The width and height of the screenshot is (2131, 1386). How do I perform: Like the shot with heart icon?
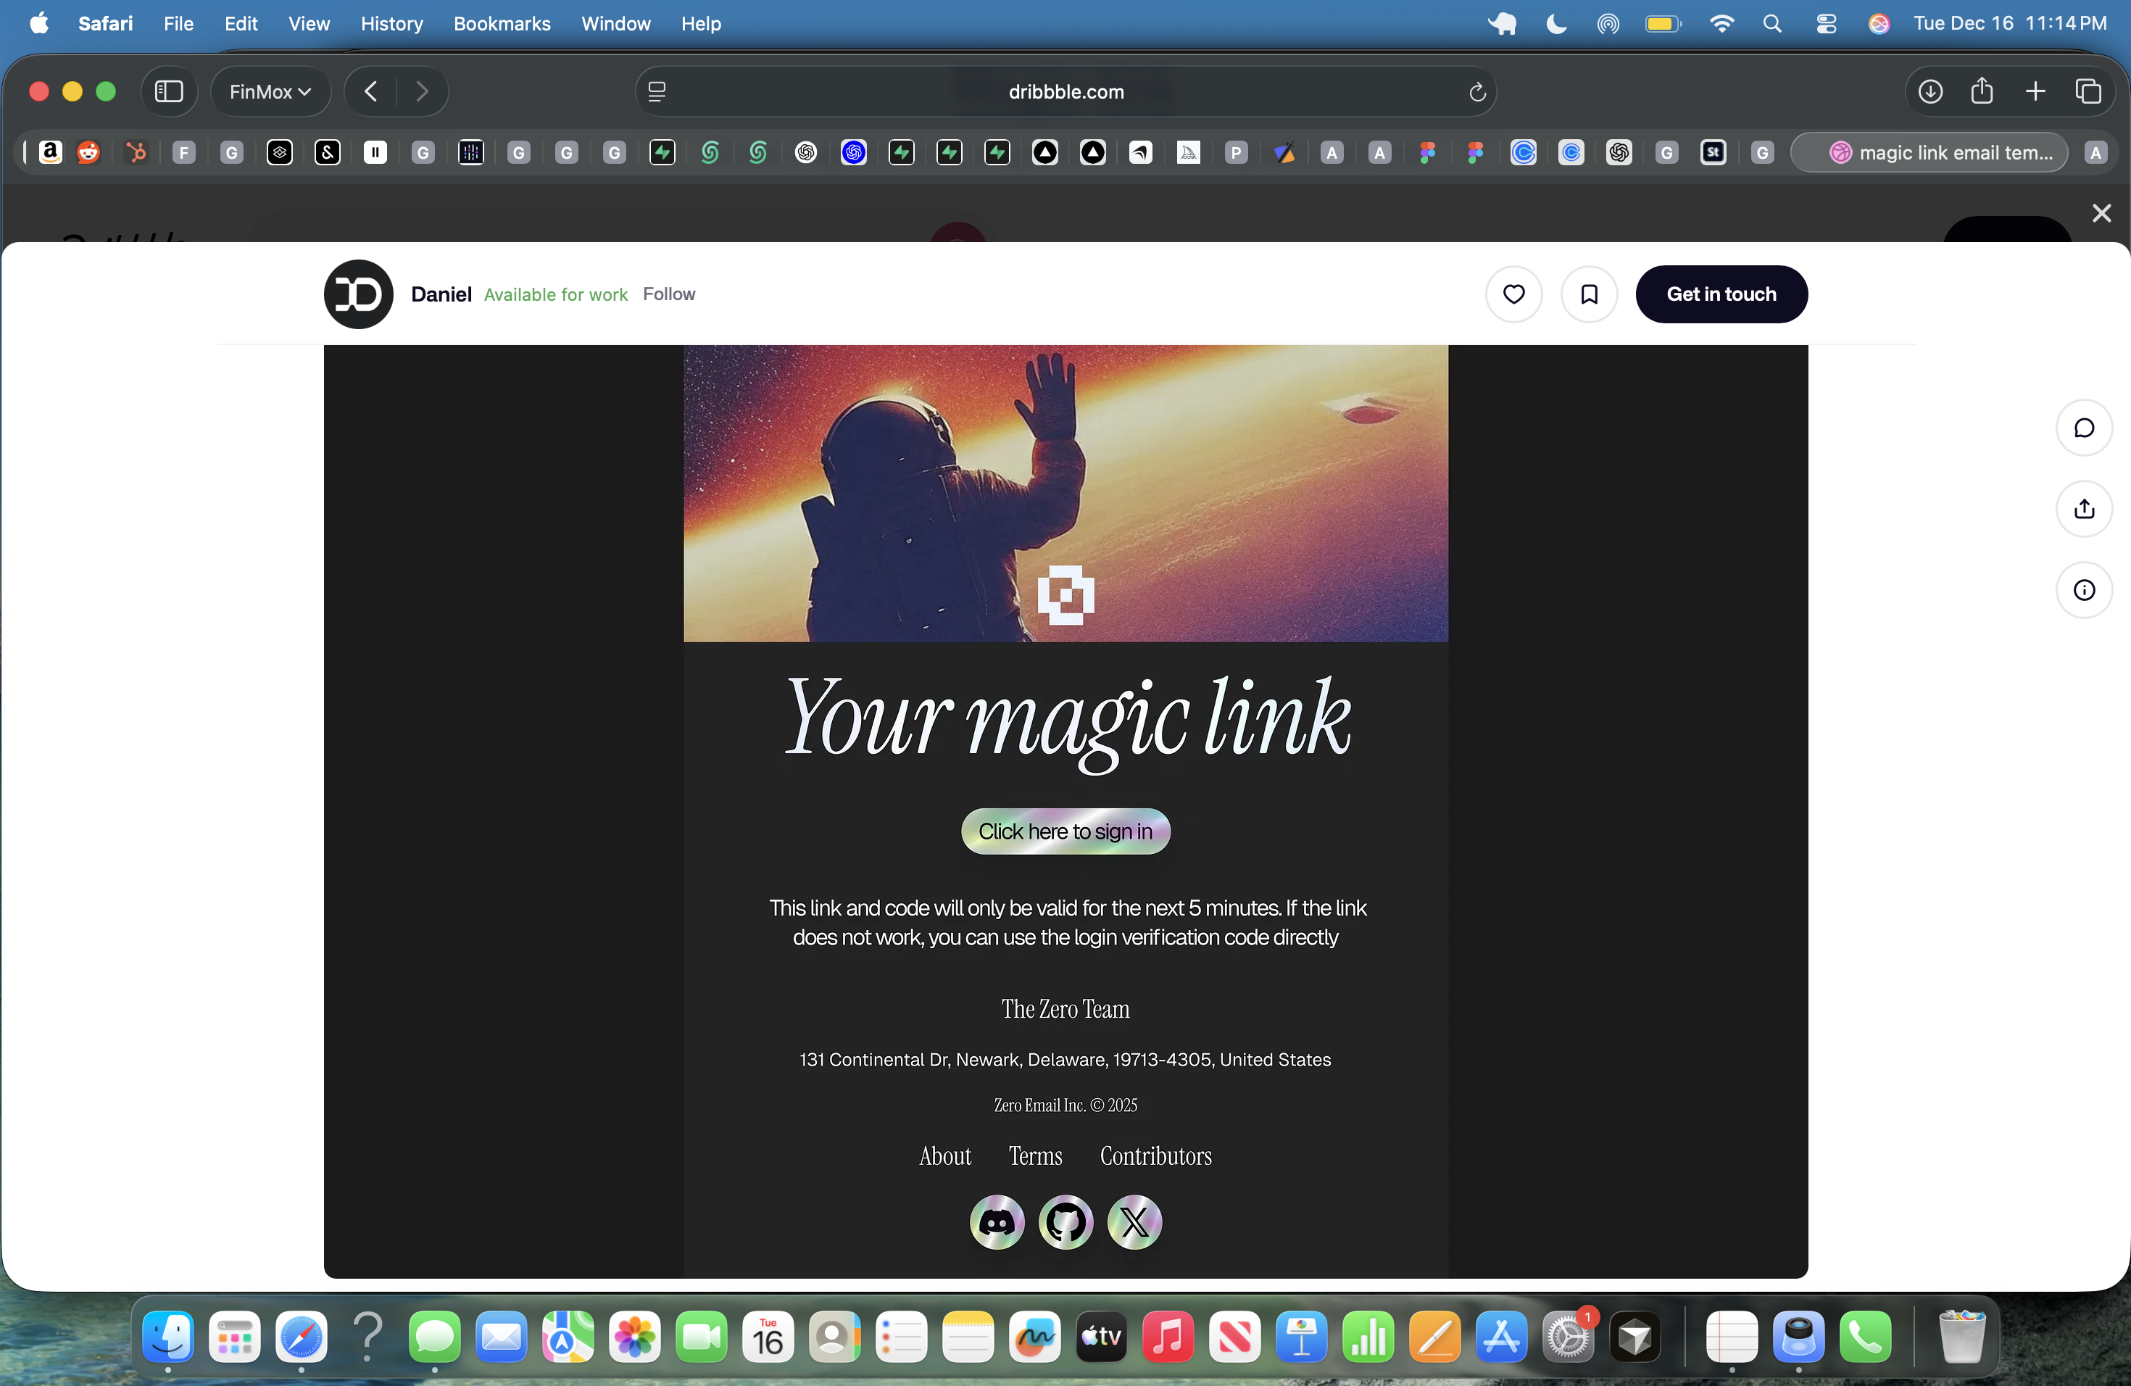click(1513, 294)
